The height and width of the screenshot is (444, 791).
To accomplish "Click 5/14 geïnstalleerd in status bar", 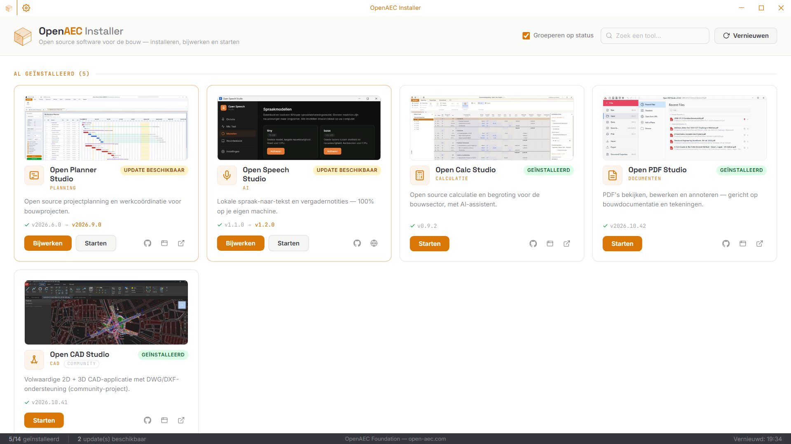I will pos(34,439).
